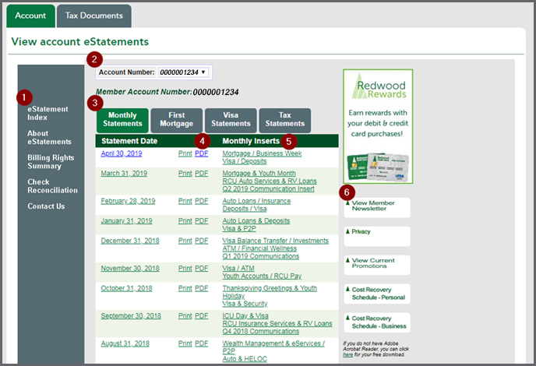536x366 pixels.
Task: Open the November 30, 2018 statement
Action: pyautogui.click(x=130, y=269)
